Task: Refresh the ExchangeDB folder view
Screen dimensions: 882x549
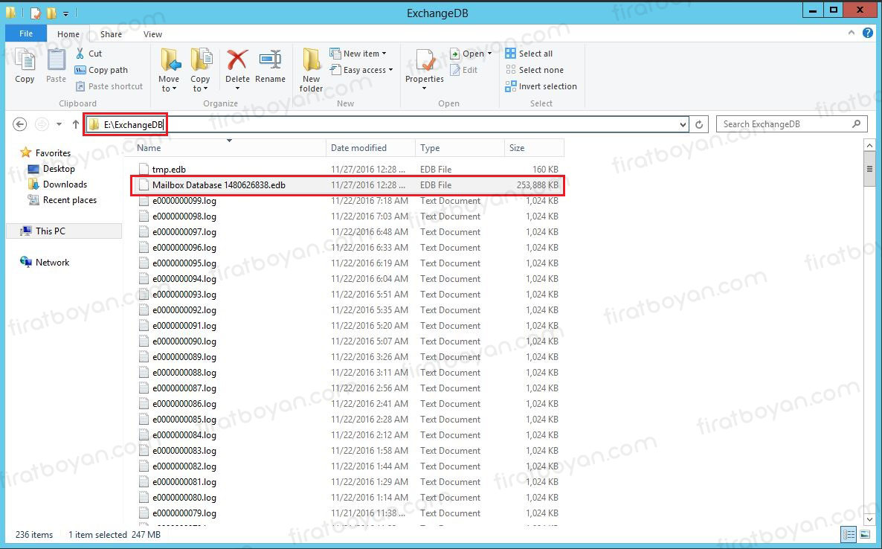Action: tap(699, 124)
